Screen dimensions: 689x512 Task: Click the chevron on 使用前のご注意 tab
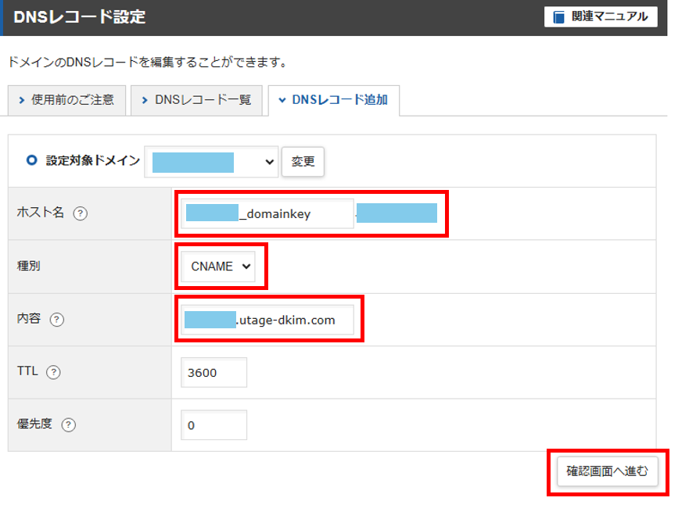point(22,100)
